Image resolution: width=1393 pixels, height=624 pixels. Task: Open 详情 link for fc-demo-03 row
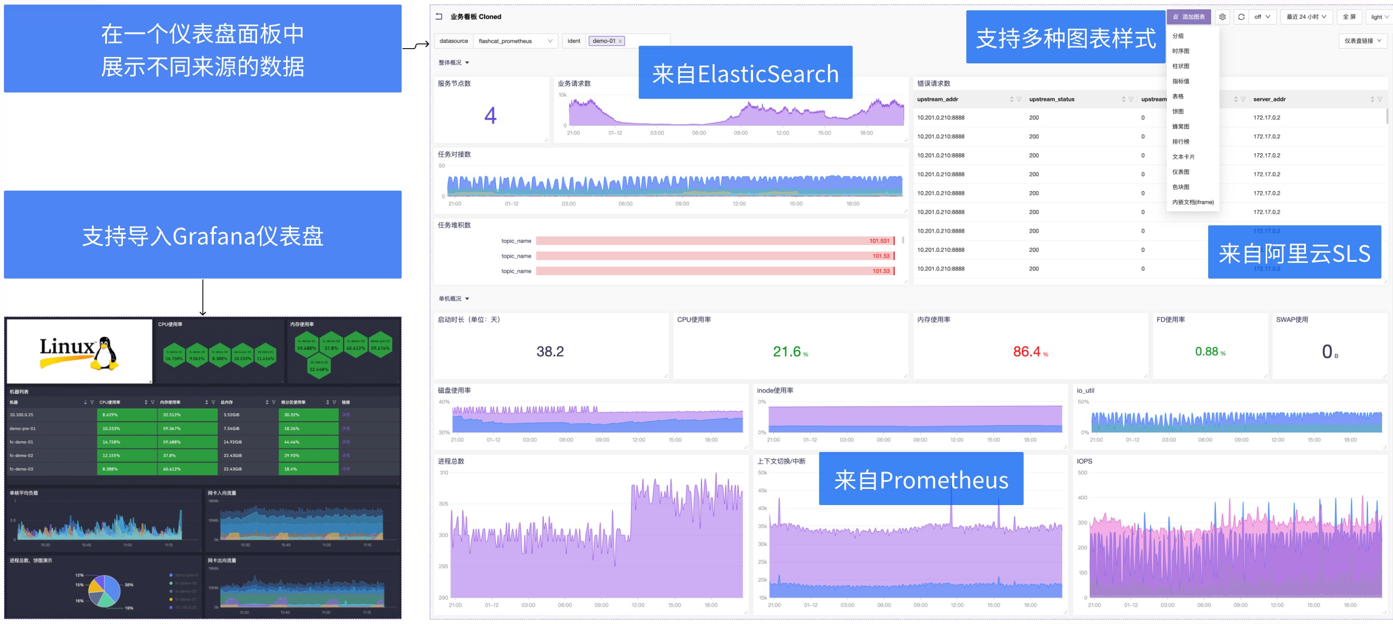point(346,469)
